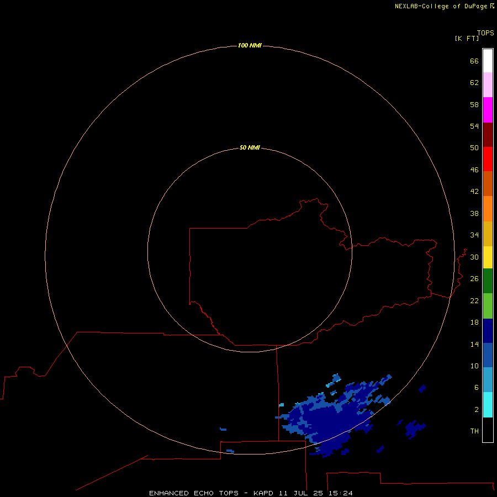Viewport: 497px width, 497px height.
Task: Click the legend value 46
Action: pos(474,170)
